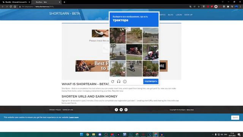
Task: Open the SIGN UP menu item
Action: [188, 15]
